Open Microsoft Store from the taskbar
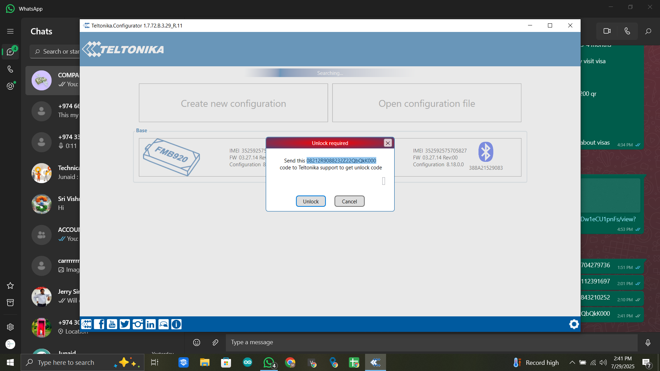Screen dimensions: 660x371 click(226, 362)
